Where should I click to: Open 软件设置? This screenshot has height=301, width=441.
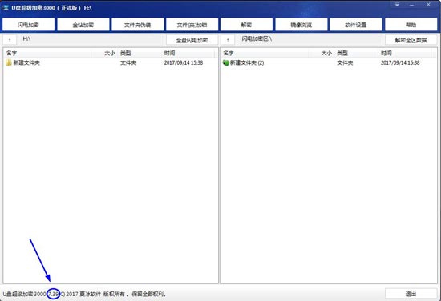coord(356,25)
